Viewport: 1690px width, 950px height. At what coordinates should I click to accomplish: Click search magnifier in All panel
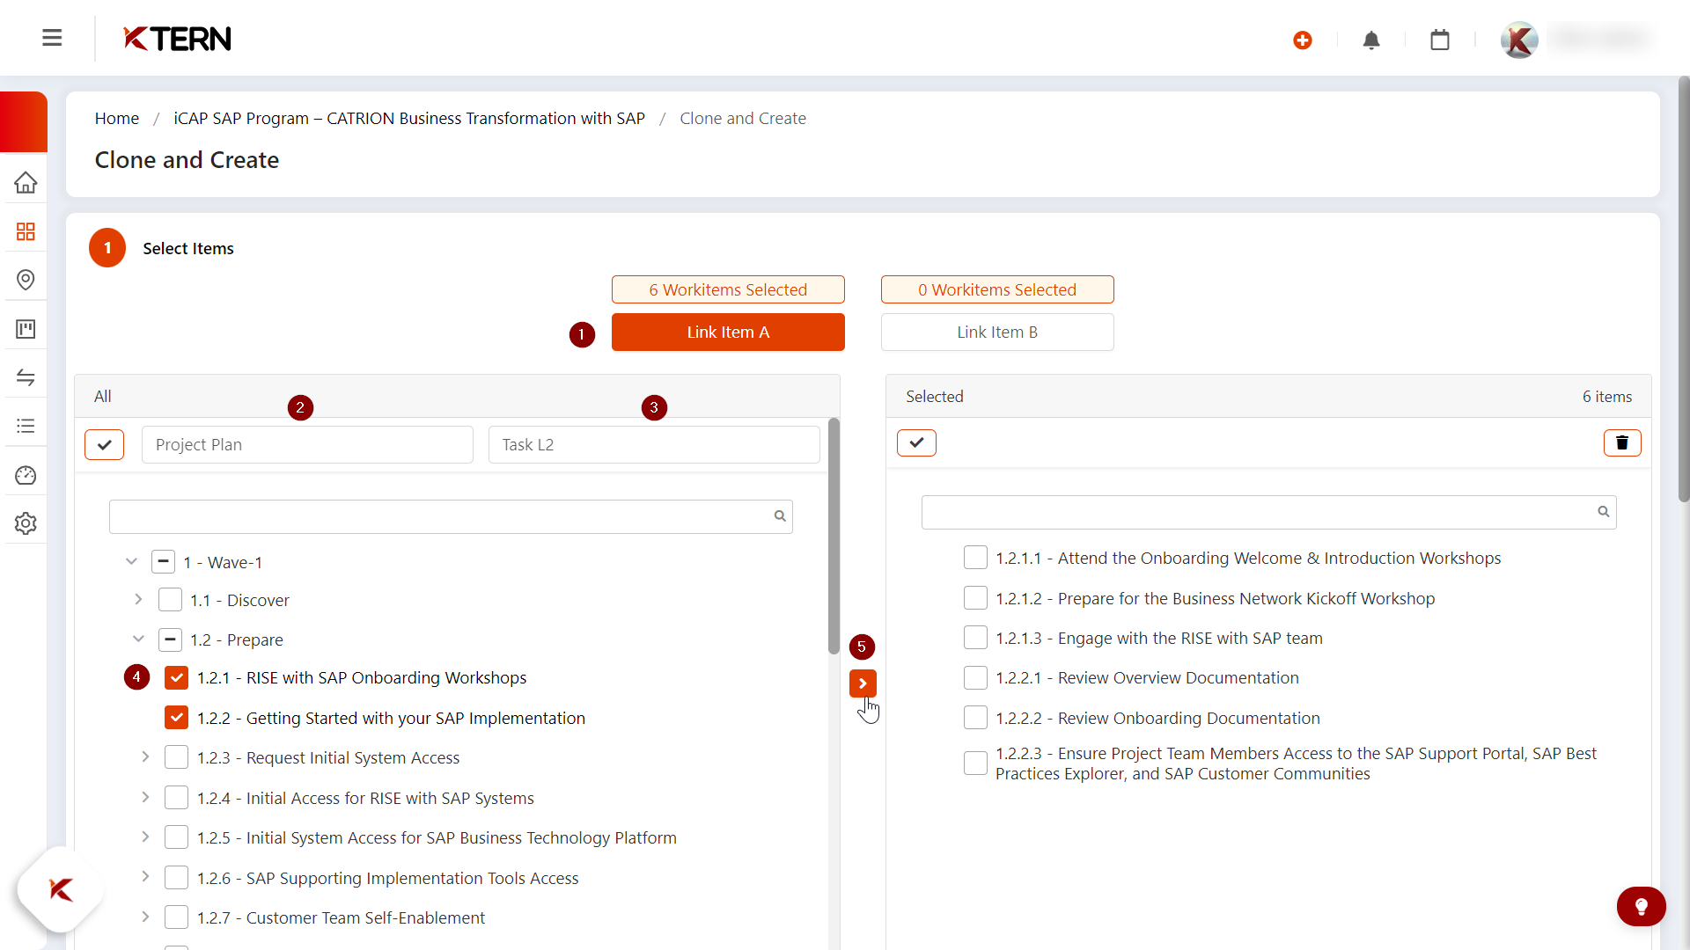coord(780,516)
